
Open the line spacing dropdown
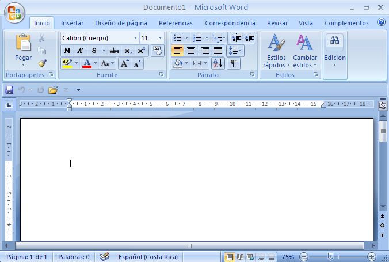(x=235, y=51)
